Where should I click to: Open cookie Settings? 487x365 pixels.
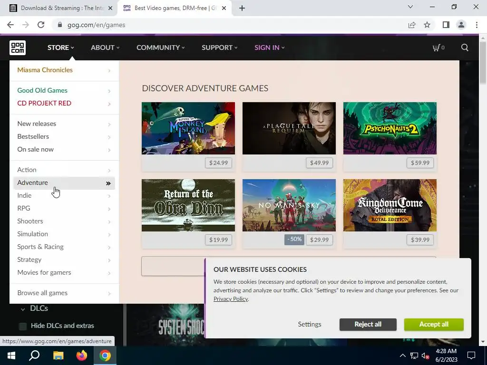tap(309, 324)
